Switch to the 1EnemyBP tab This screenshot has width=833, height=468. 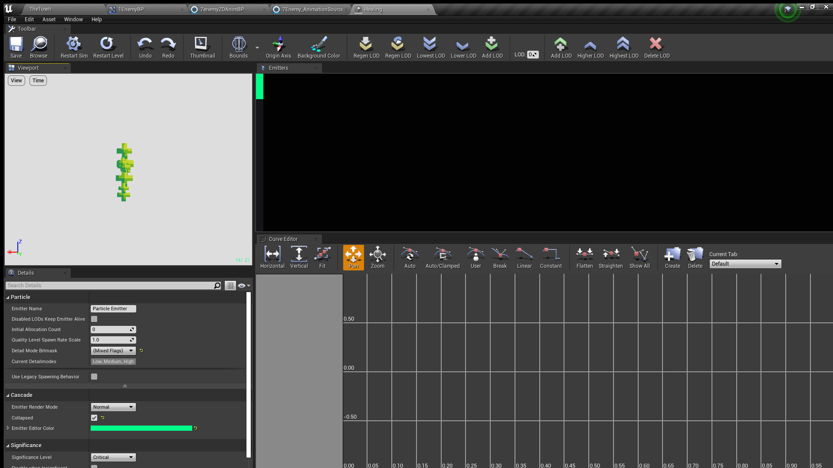click(131, 9)
